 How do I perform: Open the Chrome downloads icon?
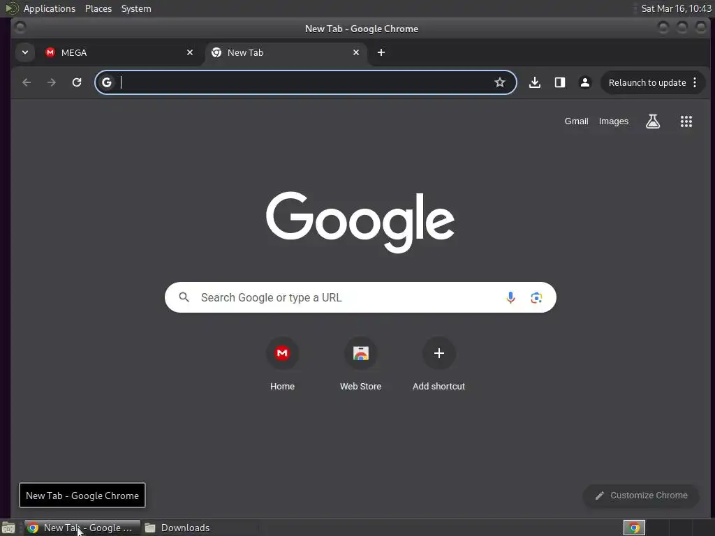(x=535, y=82)
